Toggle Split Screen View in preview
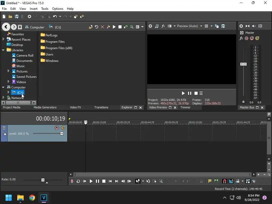The image size is (272, 204). point(169,26)
